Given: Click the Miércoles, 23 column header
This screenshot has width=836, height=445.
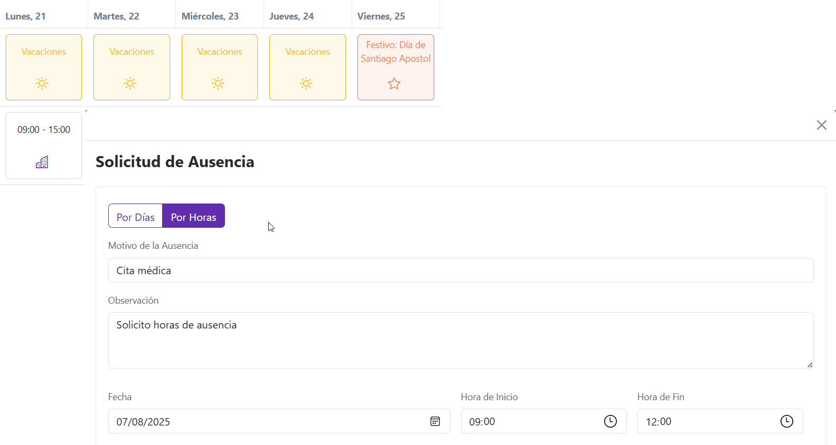Looking at the screenshot, I should [210, 16].
